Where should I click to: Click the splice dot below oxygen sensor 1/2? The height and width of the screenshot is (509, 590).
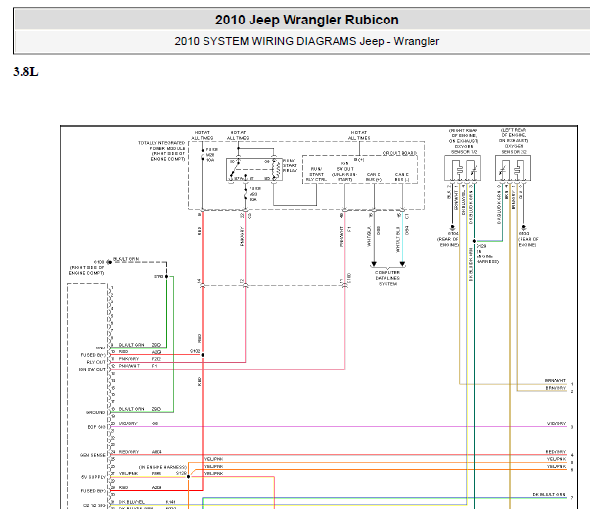[474, 241]
